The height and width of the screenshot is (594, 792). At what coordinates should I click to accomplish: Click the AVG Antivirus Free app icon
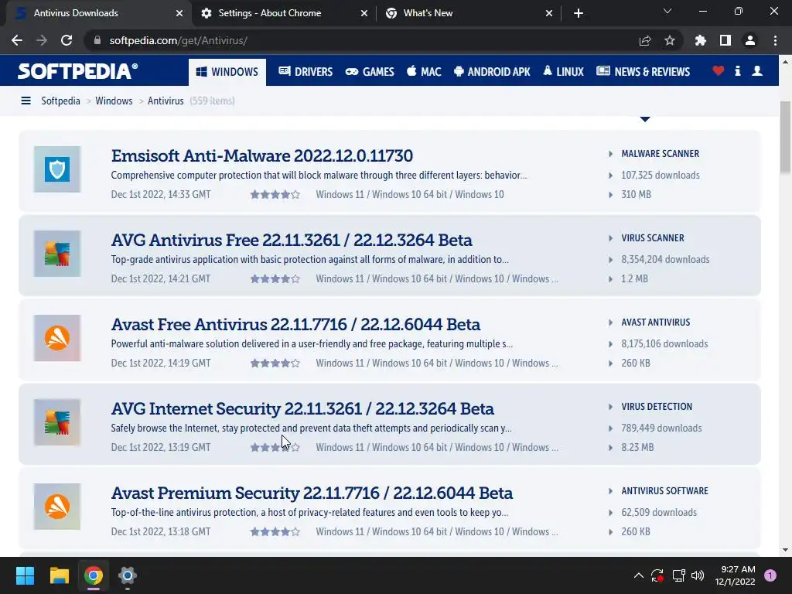(x=57, y=254)
